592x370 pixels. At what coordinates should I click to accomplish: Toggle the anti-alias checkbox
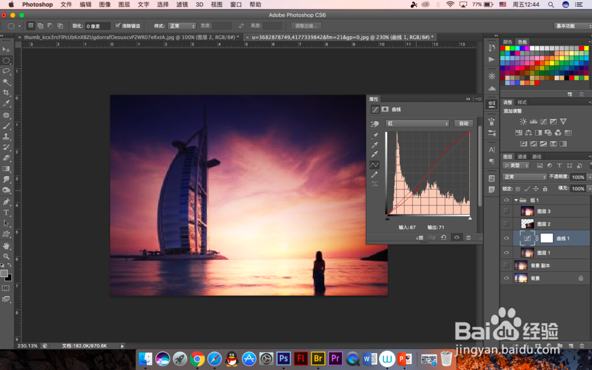(118, 25)
